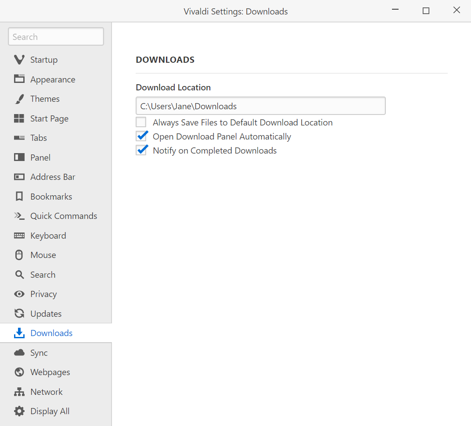Click the Webpages globe icon
Screen dimensions: 471x426
pos(19,372)
